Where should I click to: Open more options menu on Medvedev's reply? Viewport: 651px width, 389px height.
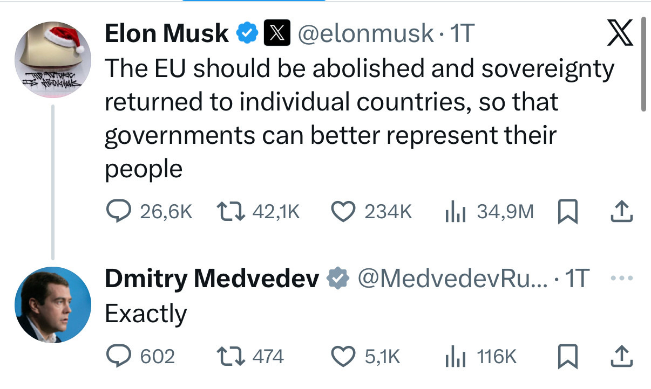click(620, 279)
